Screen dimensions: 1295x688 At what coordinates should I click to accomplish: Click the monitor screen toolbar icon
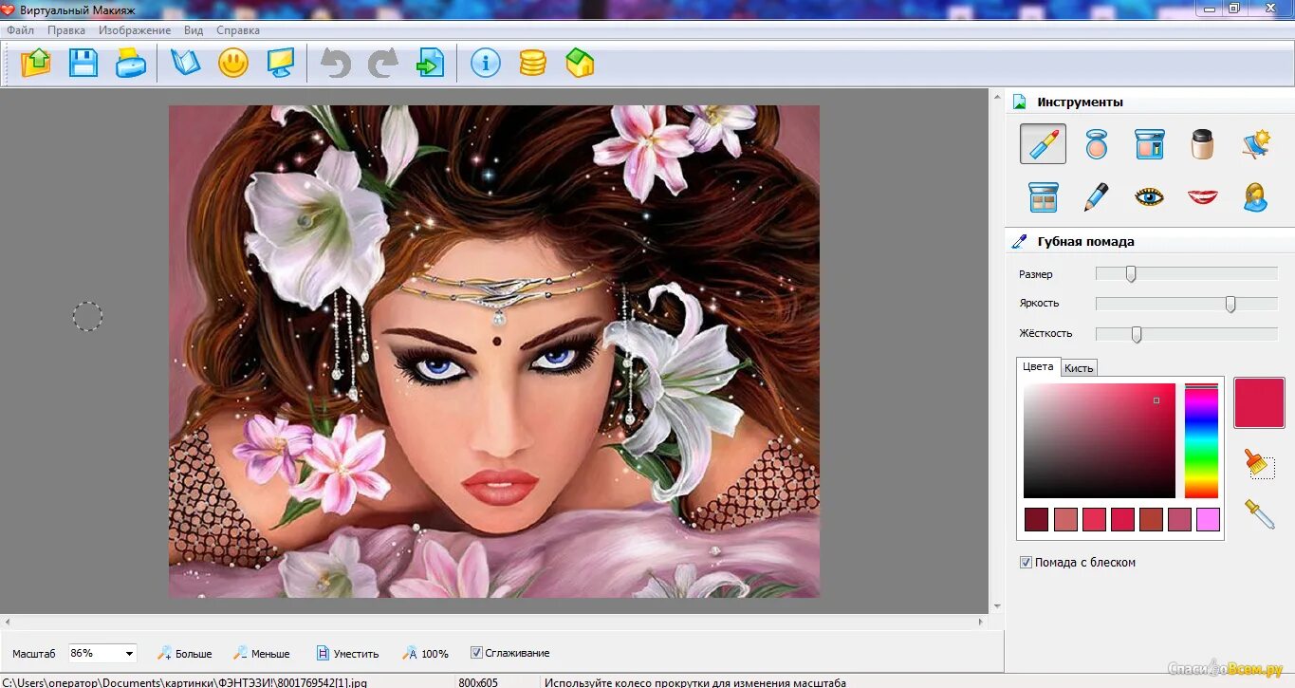pos(281,63)
